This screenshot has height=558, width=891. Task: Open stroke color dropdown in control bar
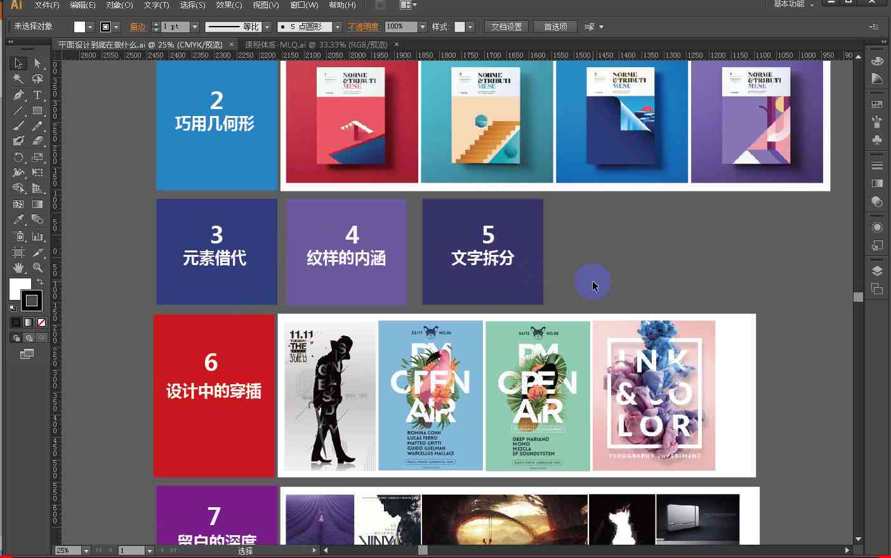pyautogui.click(x=116, y=27)
